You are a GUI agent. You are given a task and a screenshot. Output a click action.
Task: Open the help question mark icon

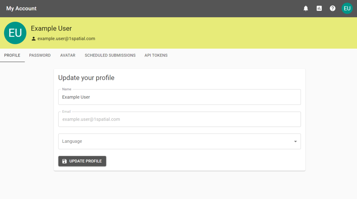coord(332,9)
